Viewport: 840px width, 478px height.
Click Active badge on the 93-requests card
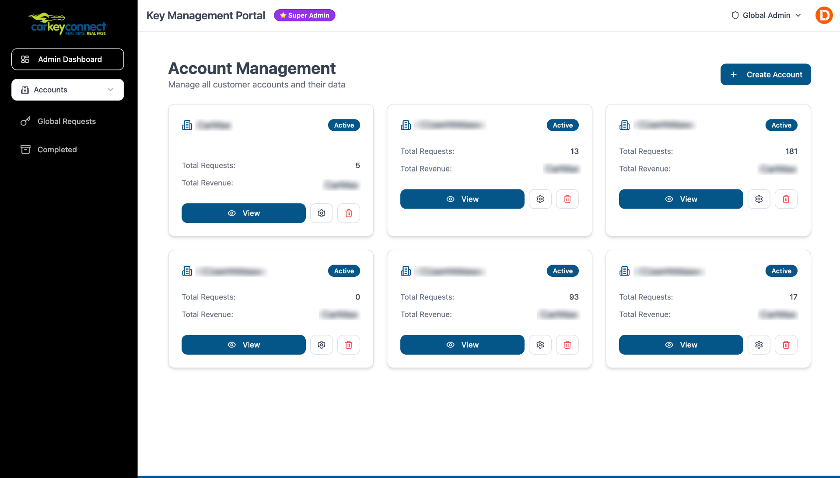tap(563, 271)
